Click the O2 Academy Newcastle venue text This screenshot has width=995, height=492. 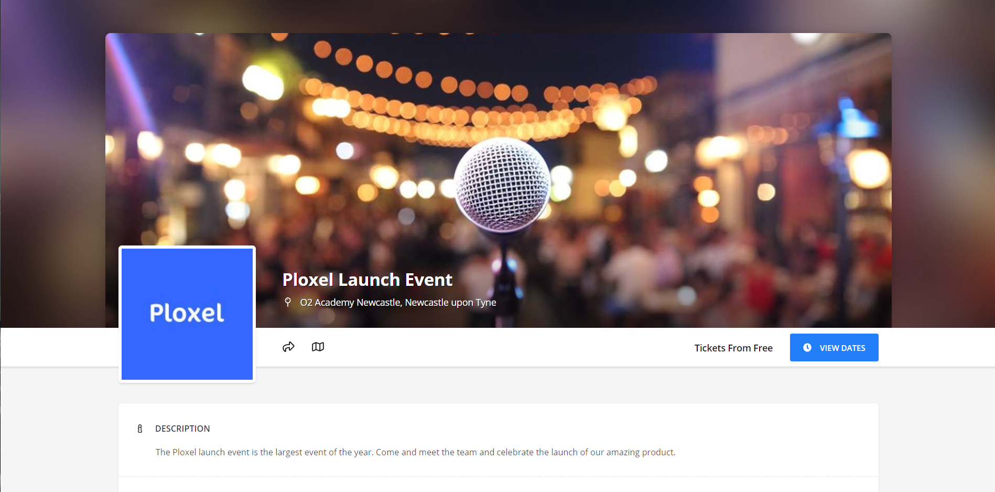(x=398, y=302)
